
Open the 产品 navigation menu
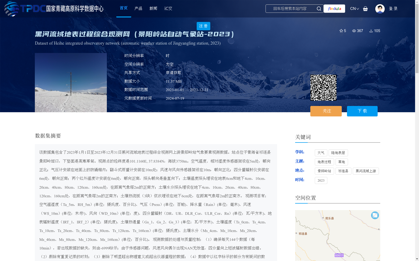138,8
